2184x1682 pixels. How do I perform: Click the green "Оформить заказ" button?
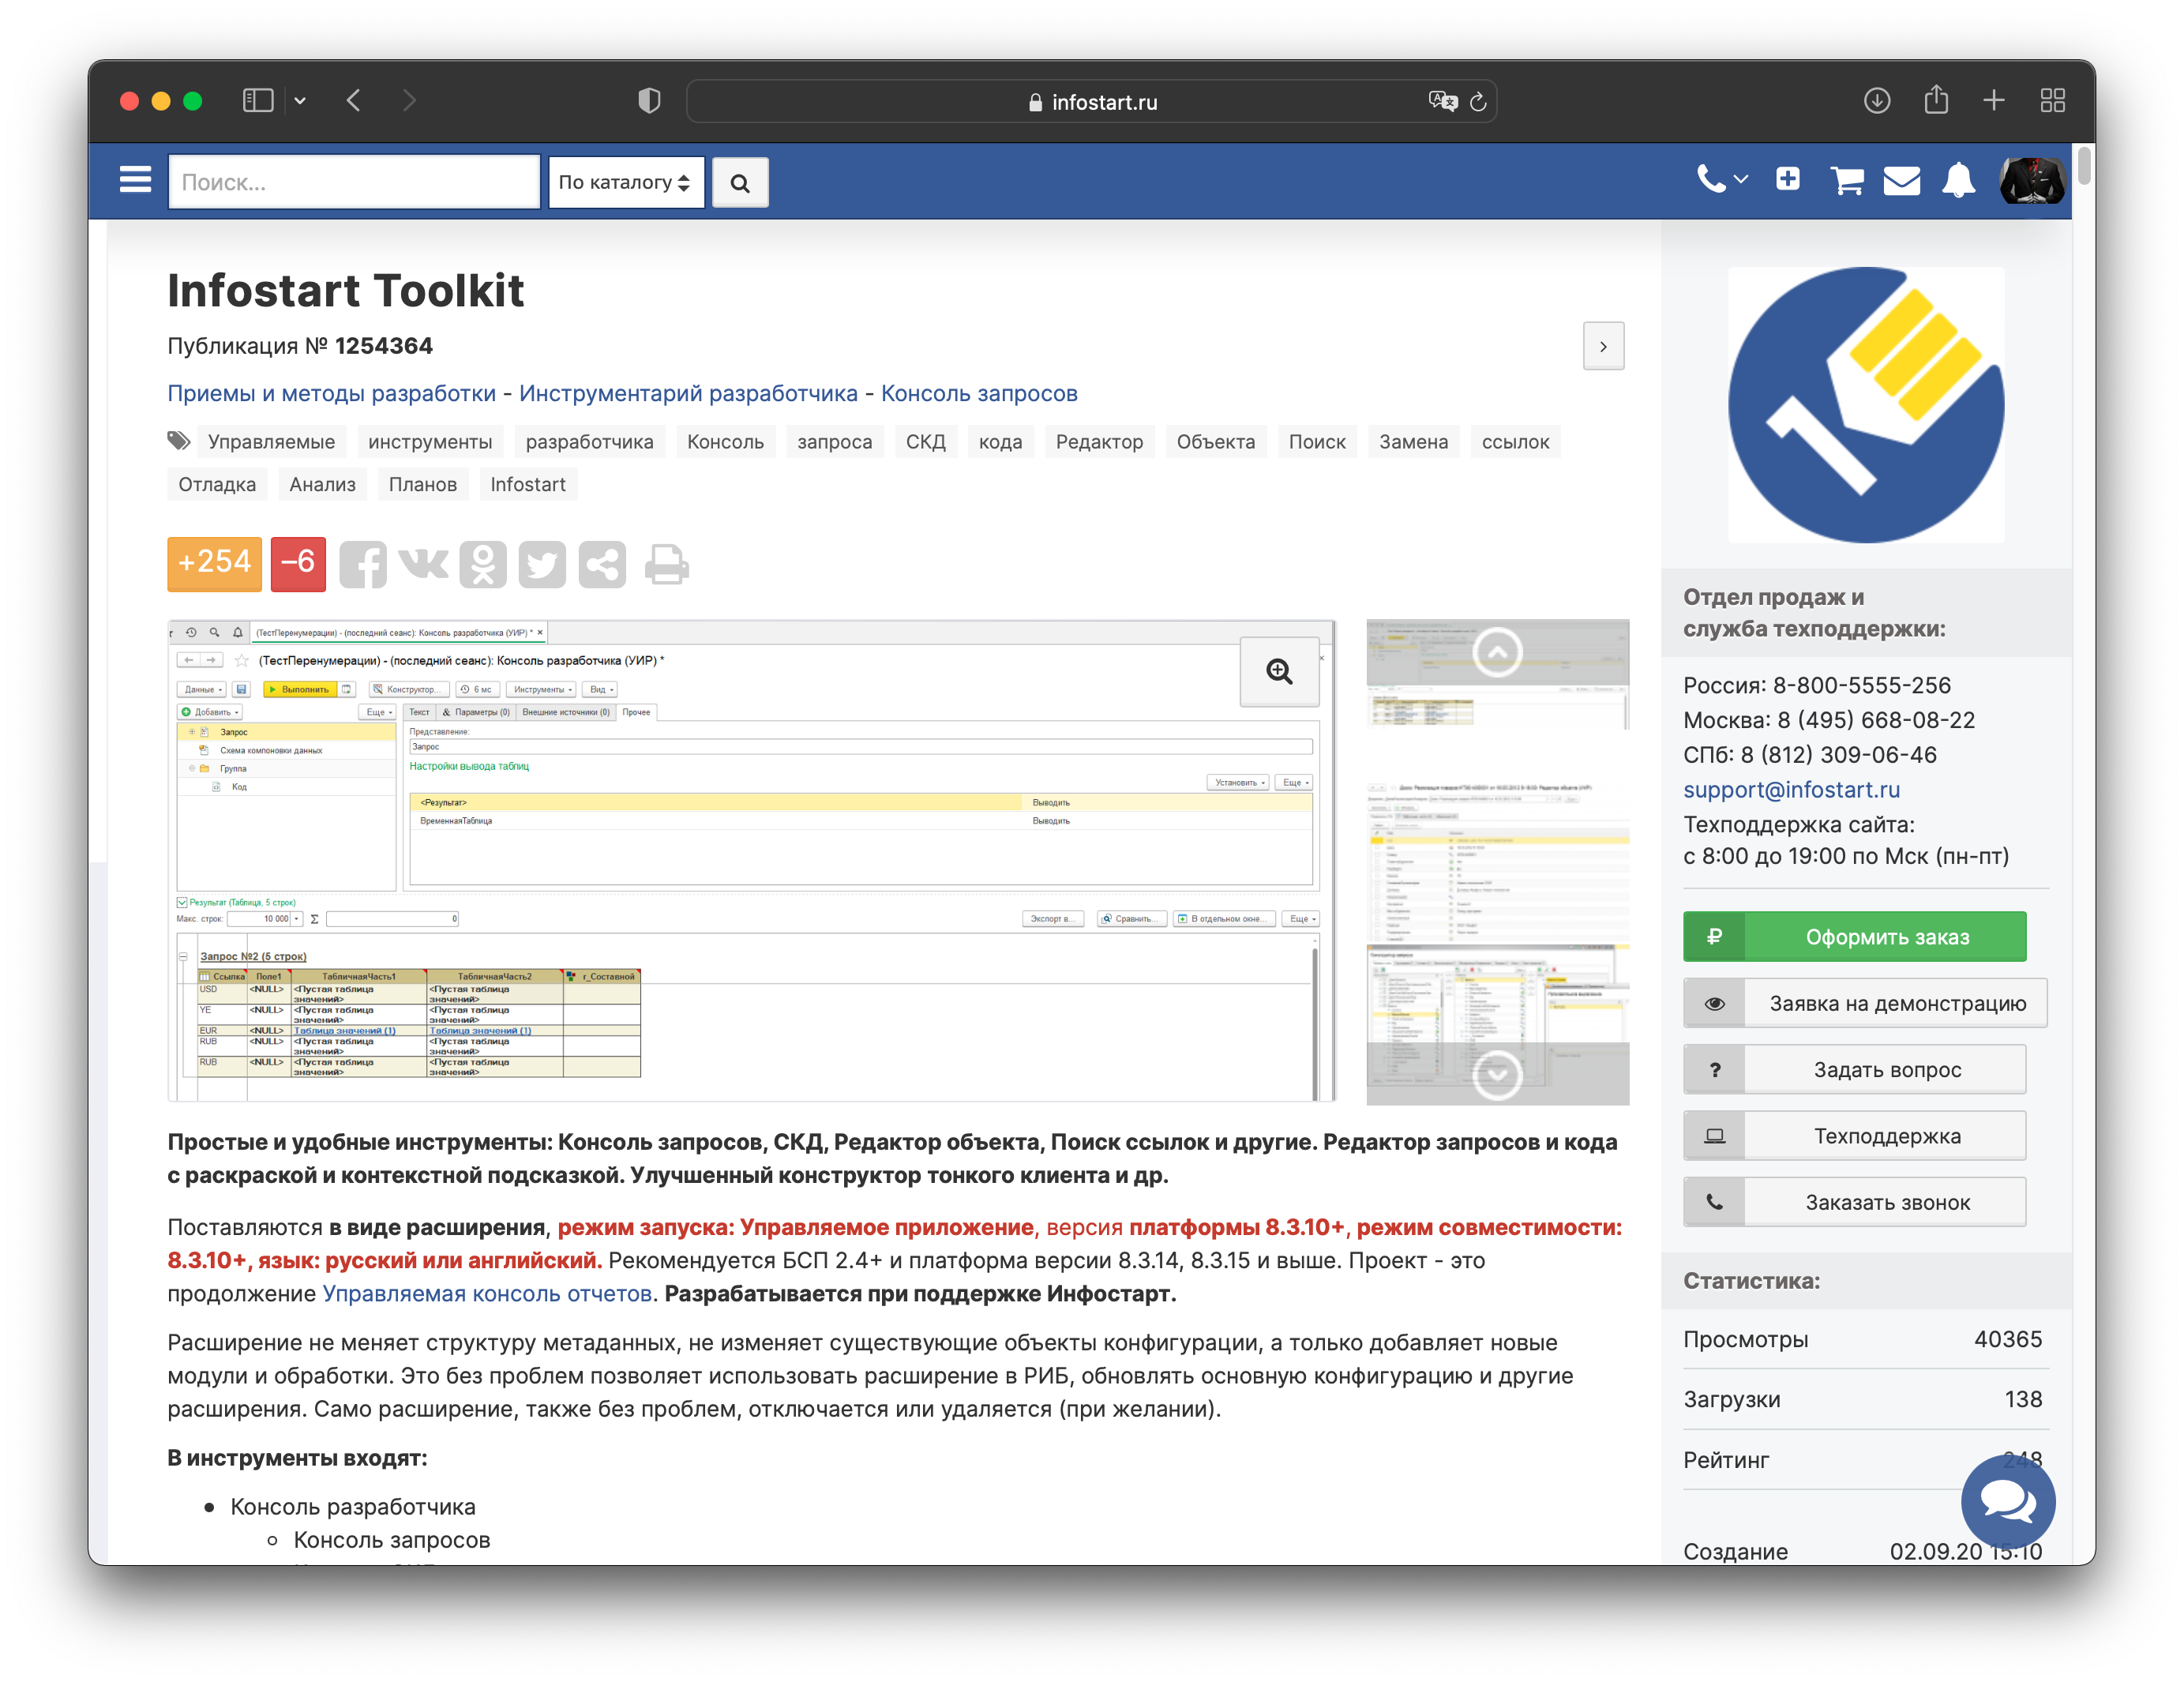[x=1854, y=937]
